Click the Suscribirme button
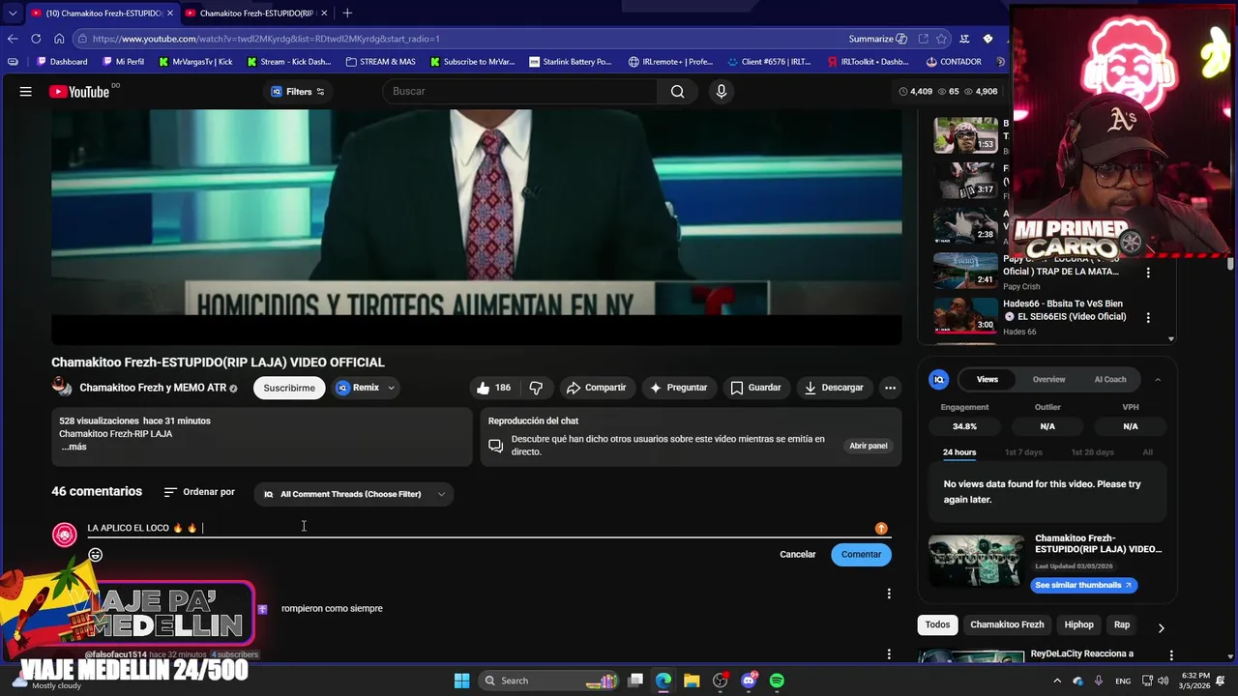The width and height of the screenshot is (1238, 696). 289,388
